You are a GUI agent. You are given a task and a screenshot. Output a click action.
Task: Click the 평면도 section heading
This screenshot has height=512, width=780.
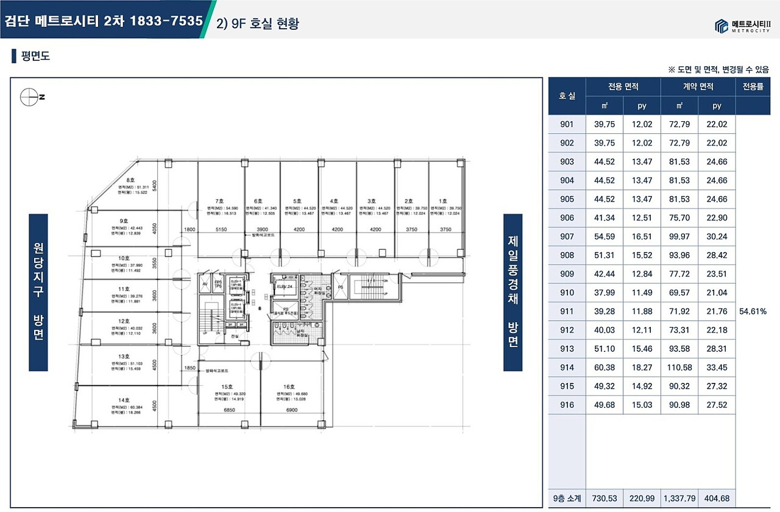(32, 57)
